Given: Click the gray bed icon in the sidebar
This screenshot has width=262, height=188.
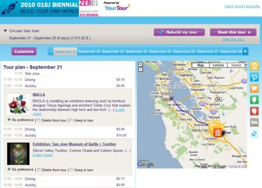Looking at the screenshot, I should (x=254, y=123).
